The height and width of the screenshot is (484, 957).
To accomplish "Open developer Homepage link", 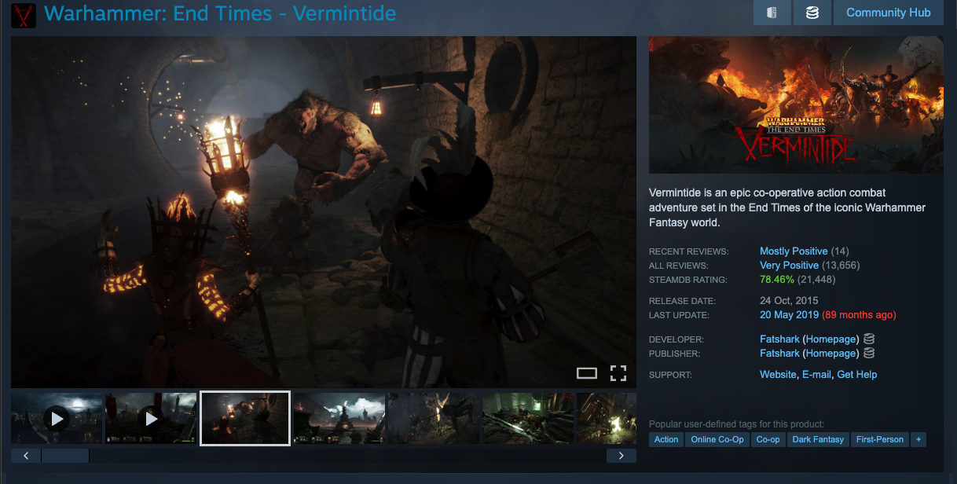I will [x=830, y=339].
